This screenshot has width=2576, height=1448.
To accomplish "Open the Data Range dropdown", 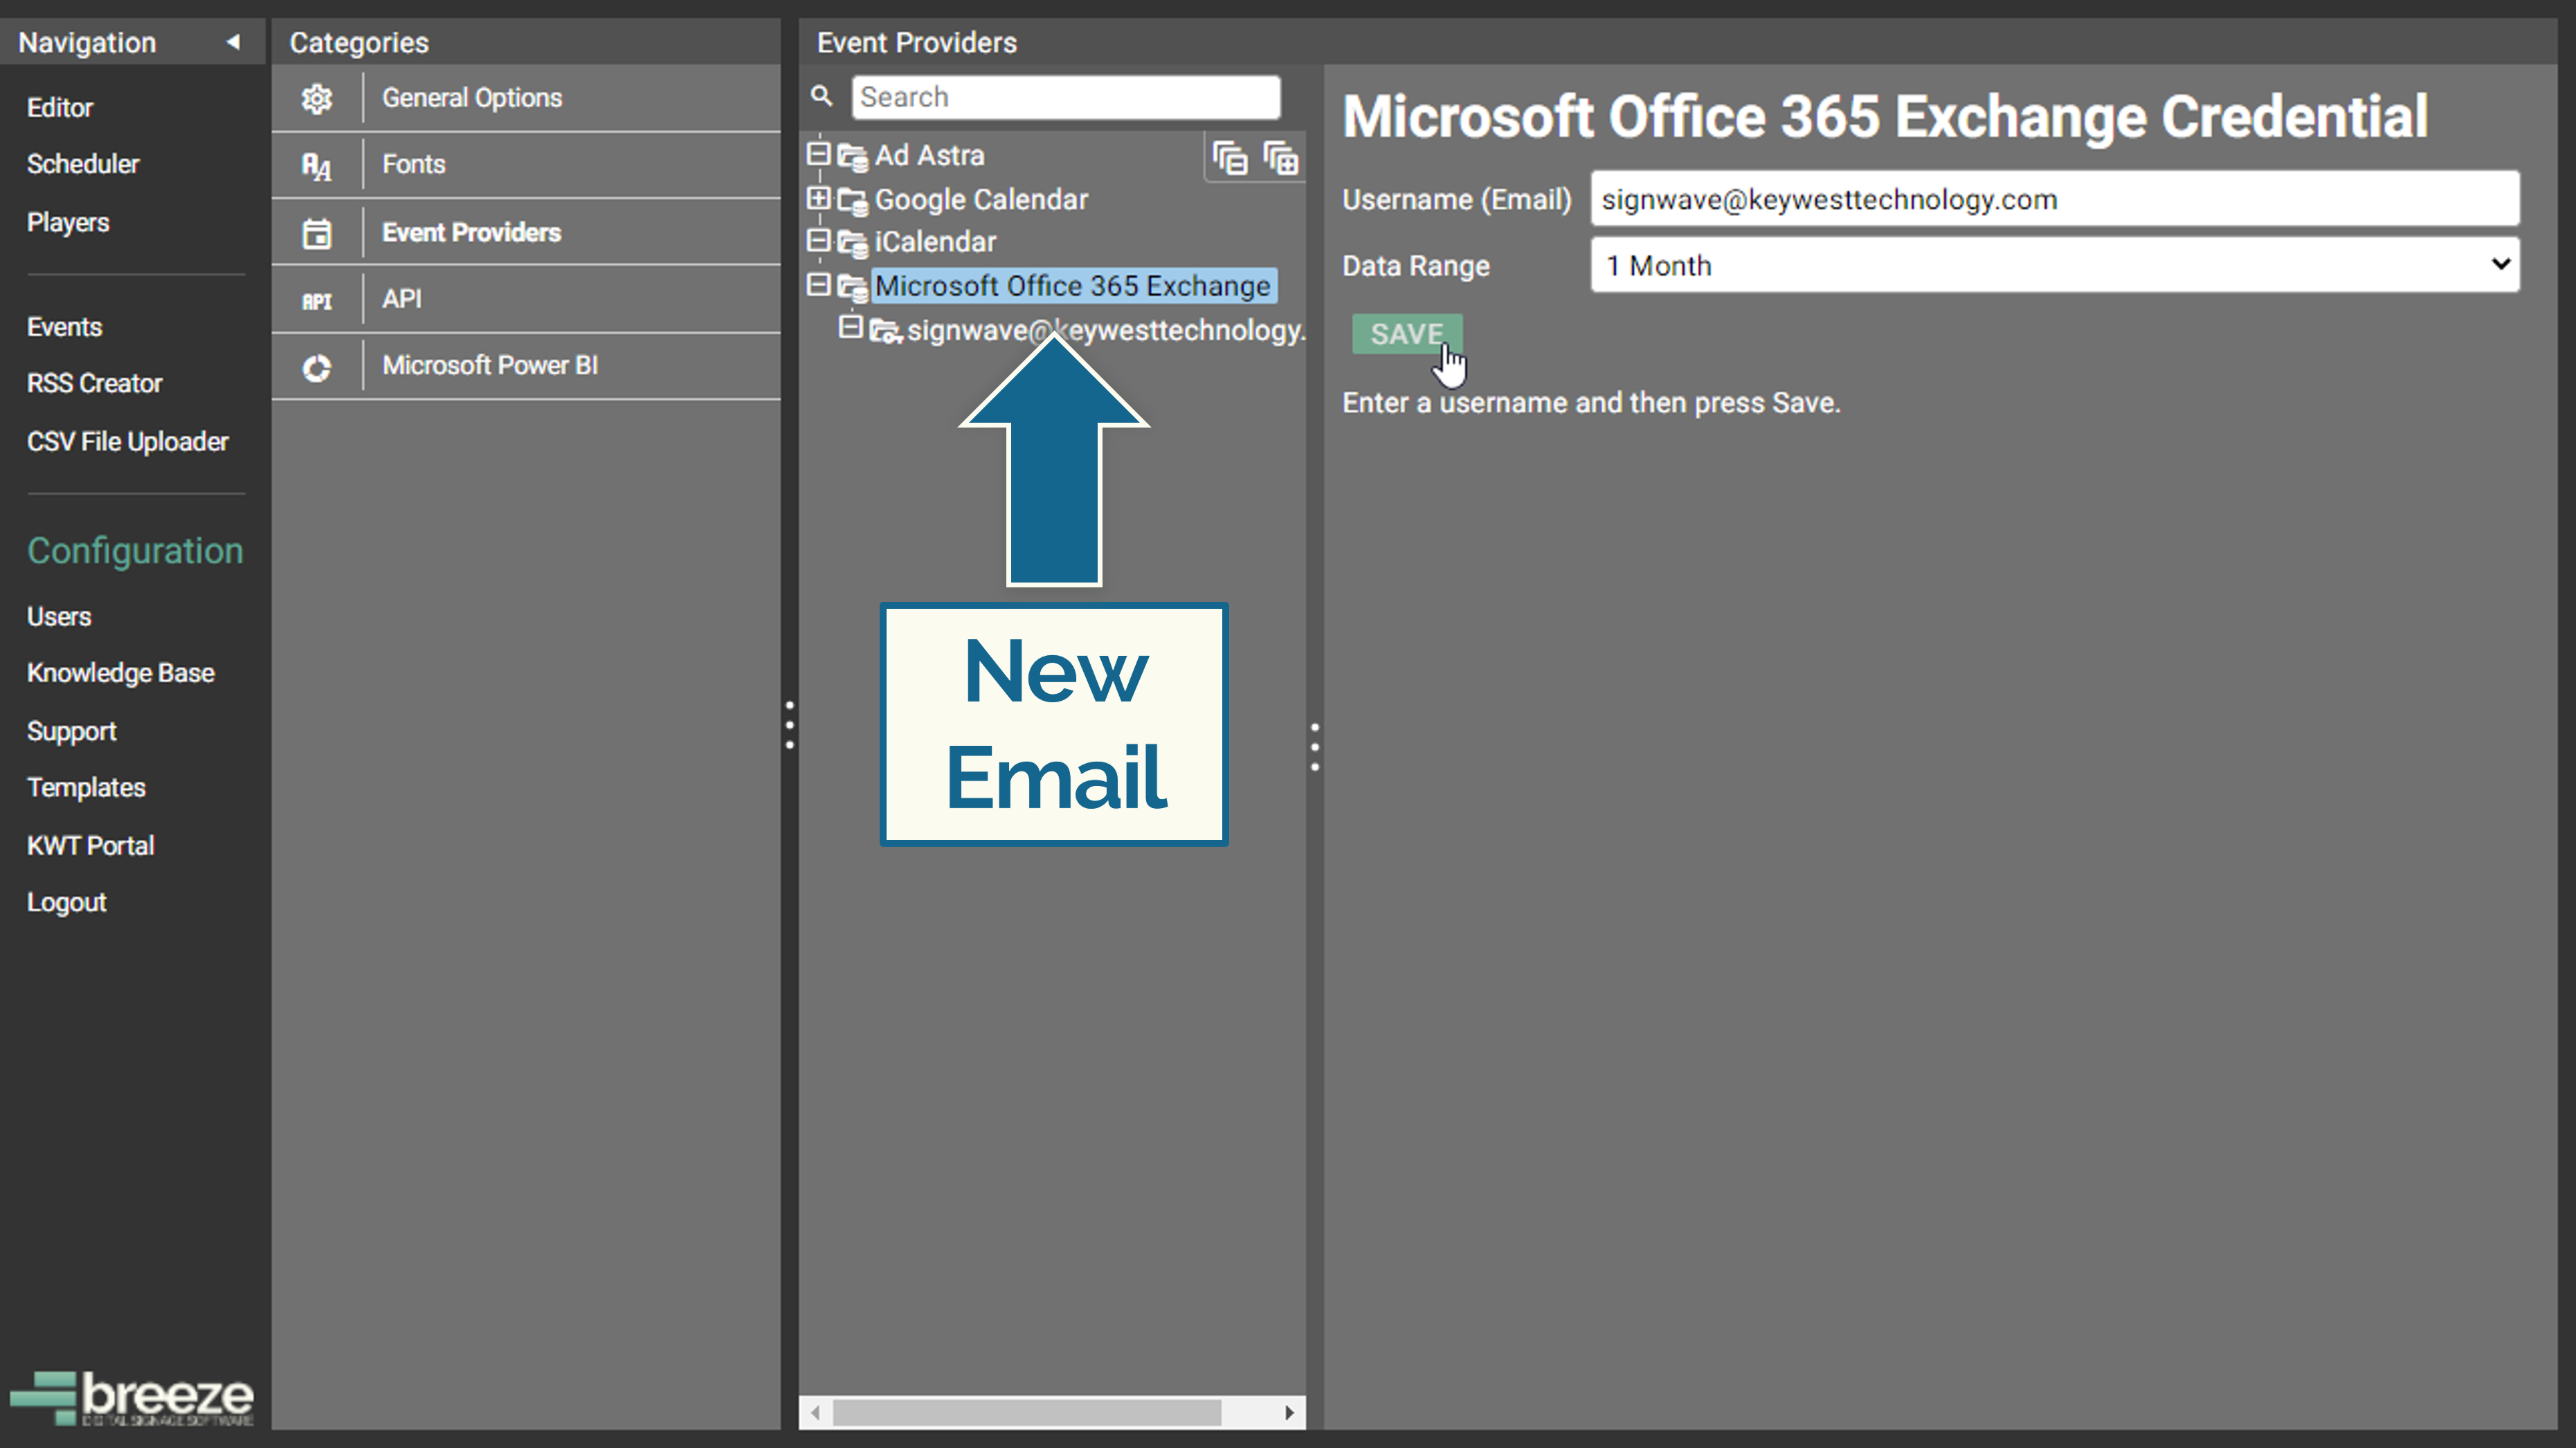I will click(2055, 265).
